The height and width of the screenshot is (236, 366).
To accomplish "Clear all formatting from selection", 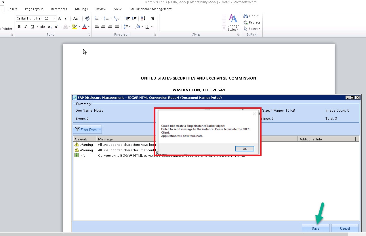I will (87, 18).
